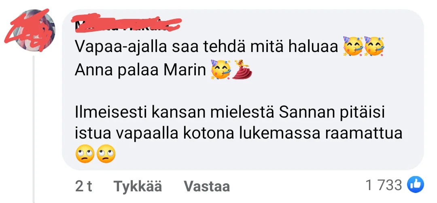
Task: Click the second eye-roll emoji
Action: point(106,154)
